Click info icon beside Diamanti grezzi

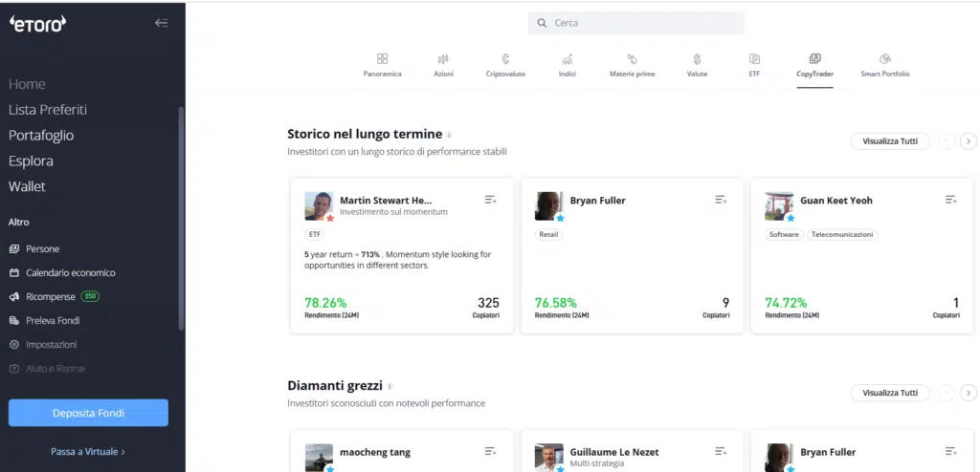(x=390, y=386)
